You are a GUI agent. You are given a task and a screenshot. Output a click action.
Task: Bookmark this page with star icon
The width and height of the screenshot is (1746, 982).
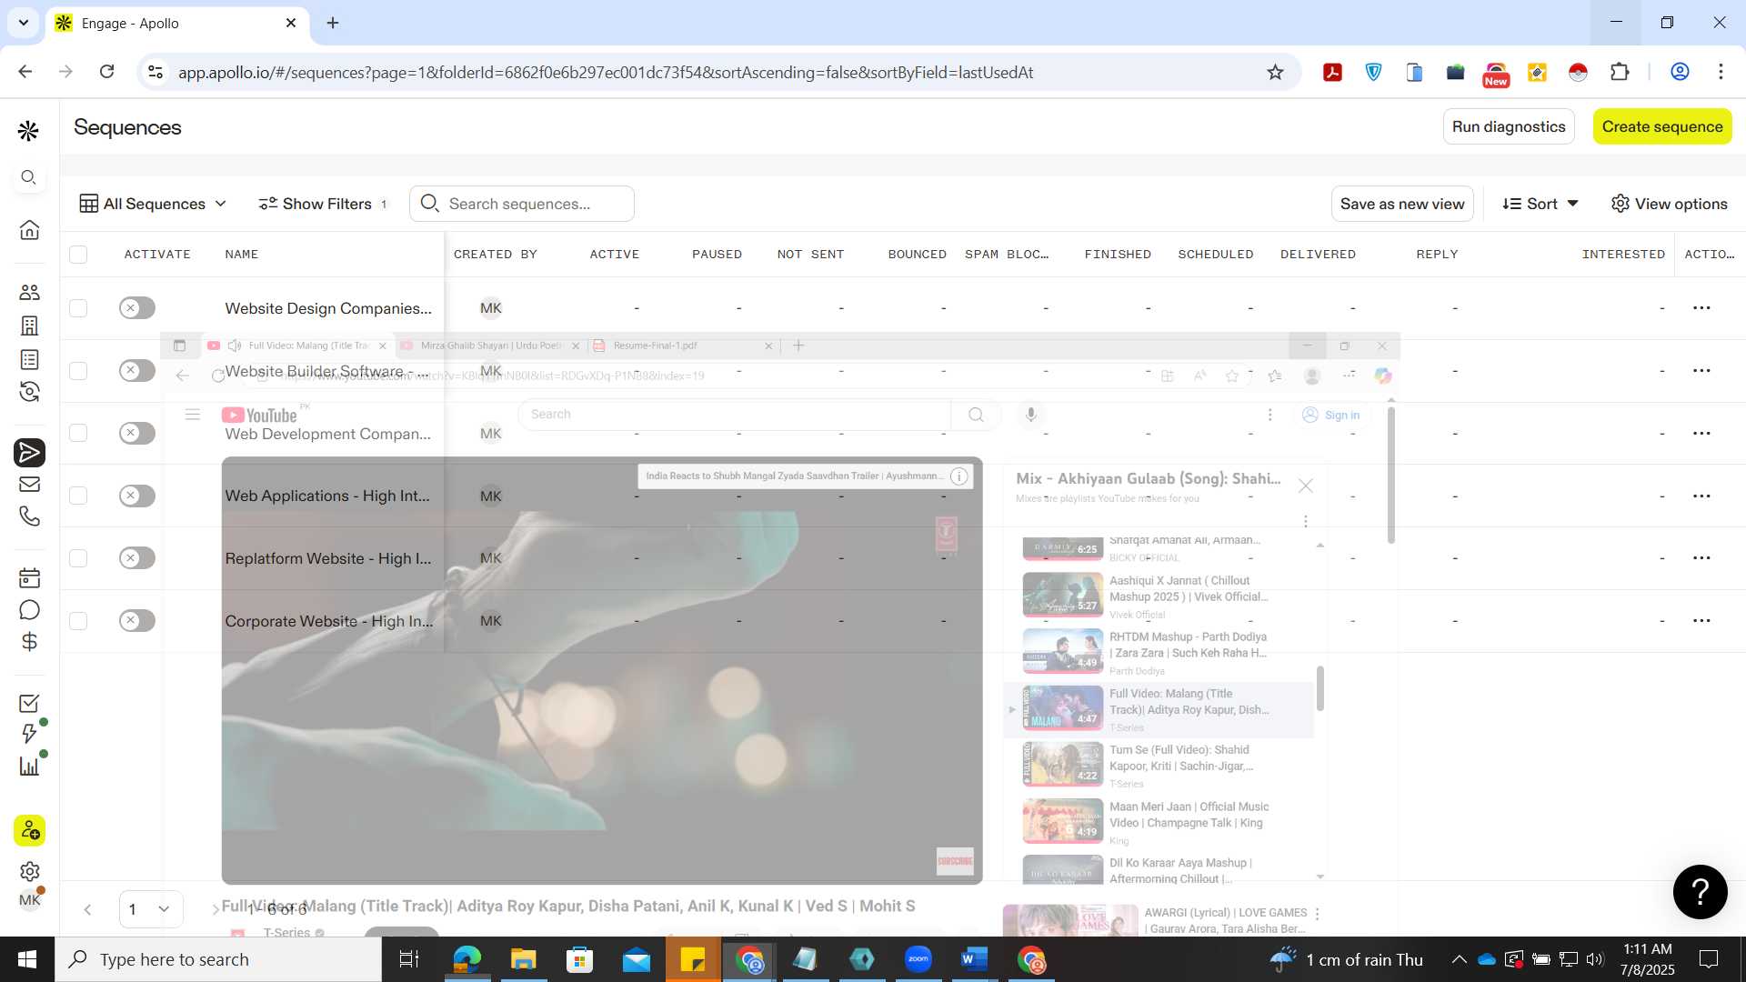(x=1275, y=72)
